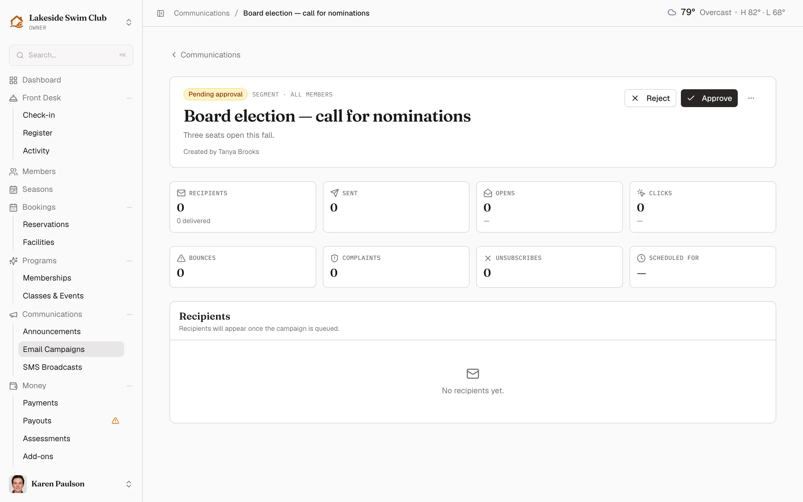Click the Clicks cursor icon
Image resolution: width=803 pixels, height=502 pixels.
click(641, 193)
